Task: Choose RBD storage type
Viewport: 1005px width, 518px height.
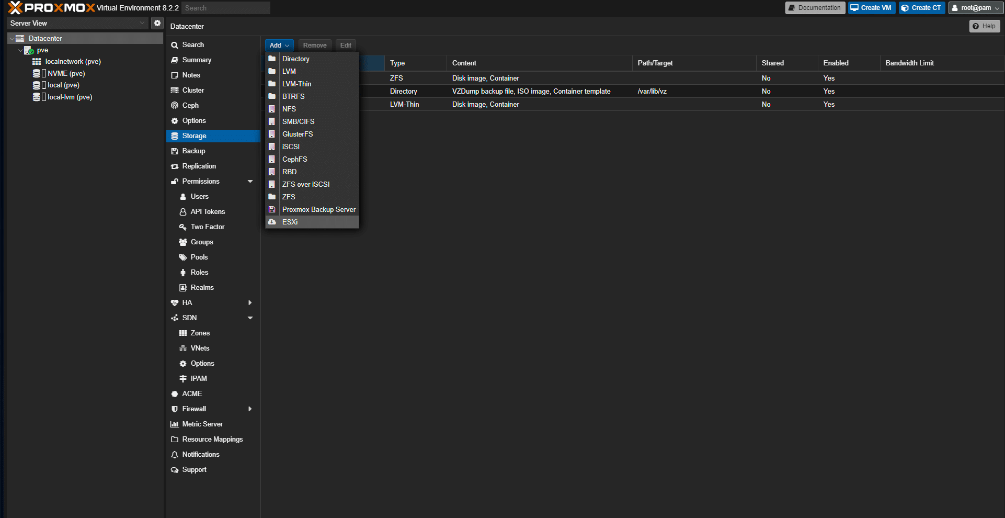Action: click(312, 172)
